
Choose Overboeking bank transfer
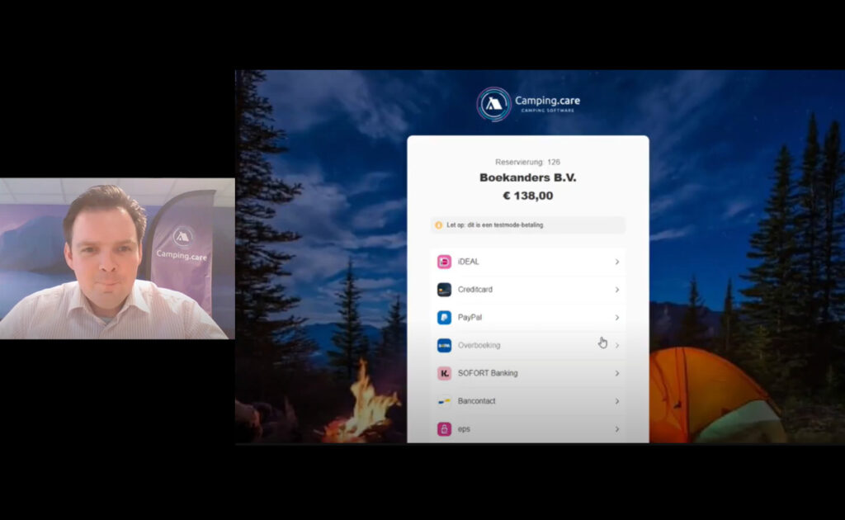528,345
